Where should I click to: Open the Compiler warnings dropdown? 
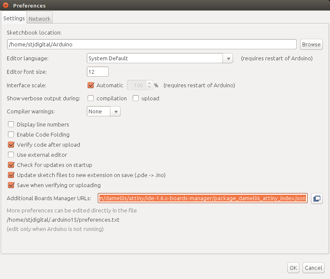click(104, 112)
